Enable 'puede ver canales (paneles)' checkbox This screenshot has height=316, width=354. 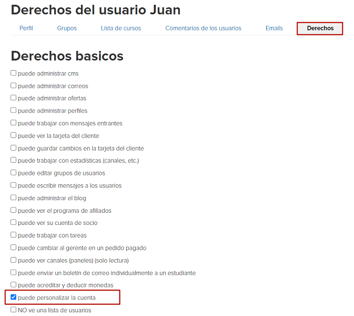14,260
